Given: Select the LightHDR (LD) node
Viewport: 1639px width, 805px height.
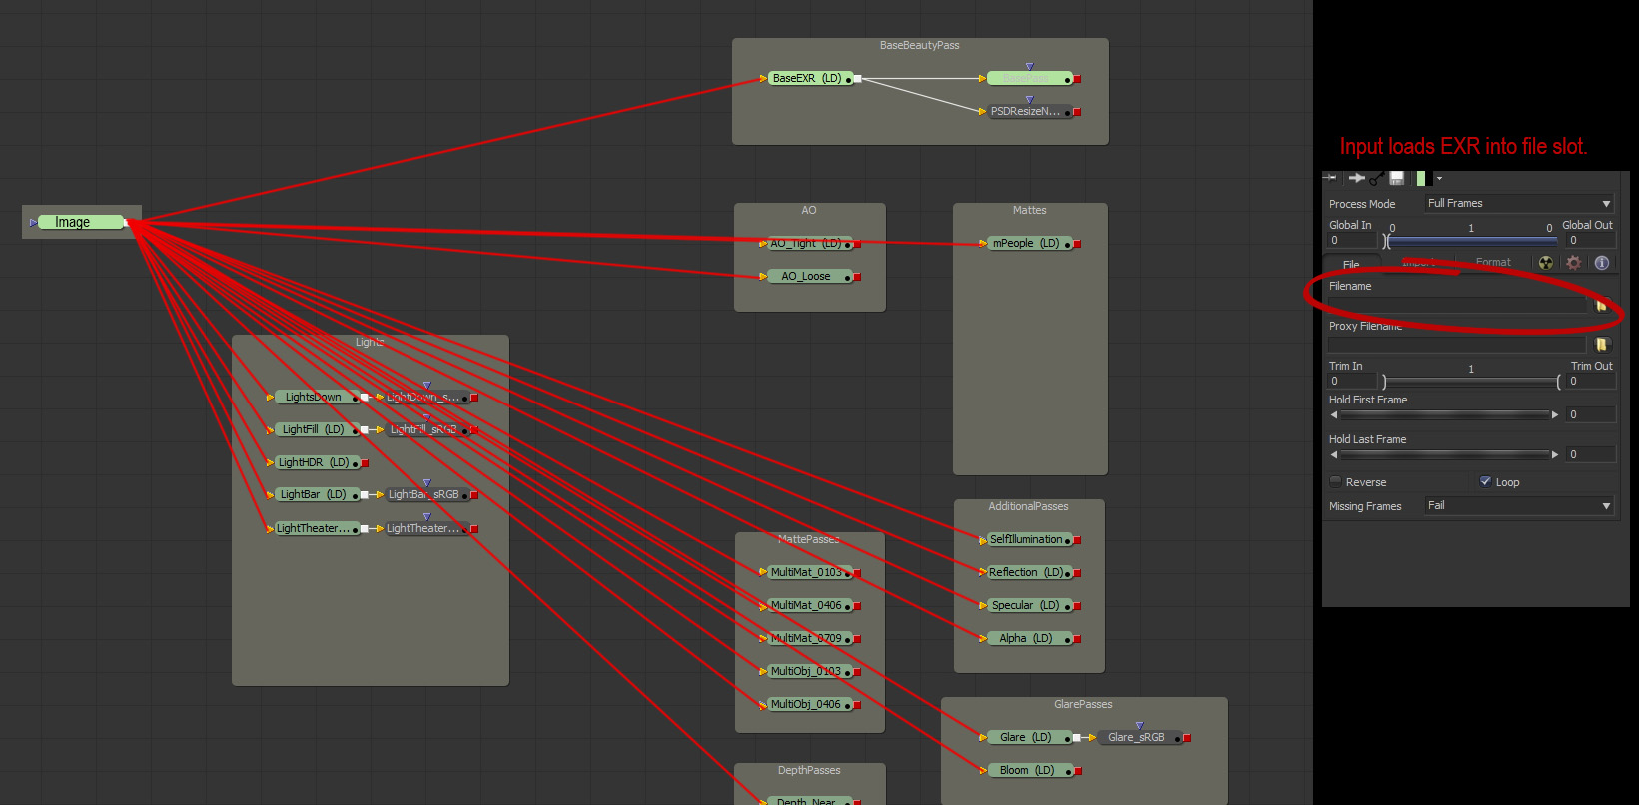Looking at the screenshot, I should (x=316, y=462).
